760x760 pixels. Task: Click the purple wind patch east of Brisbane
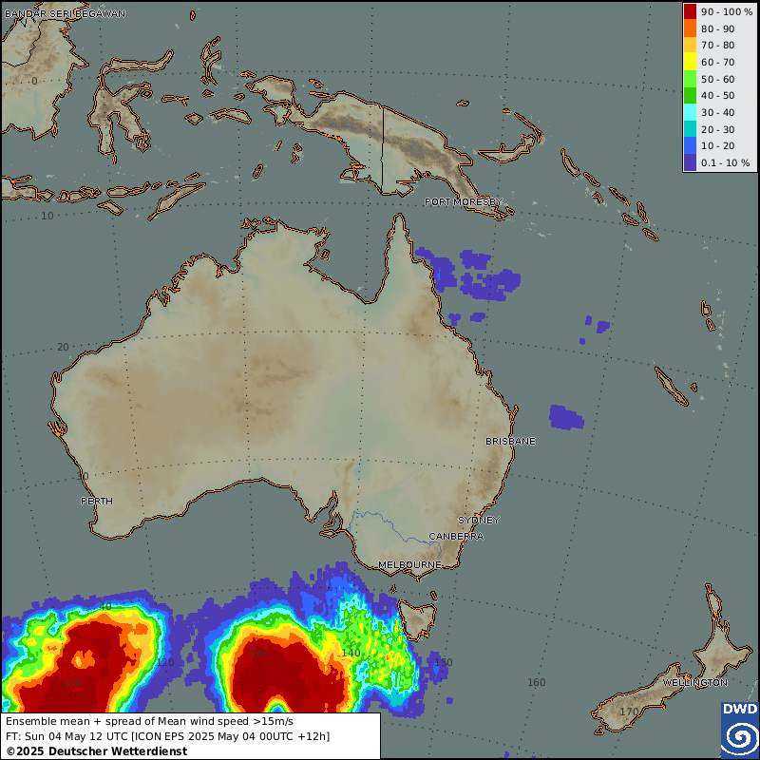566,417
